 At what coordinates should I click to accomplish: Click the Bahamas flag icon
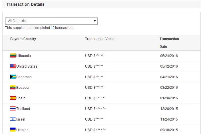click(x=13, y=77)
